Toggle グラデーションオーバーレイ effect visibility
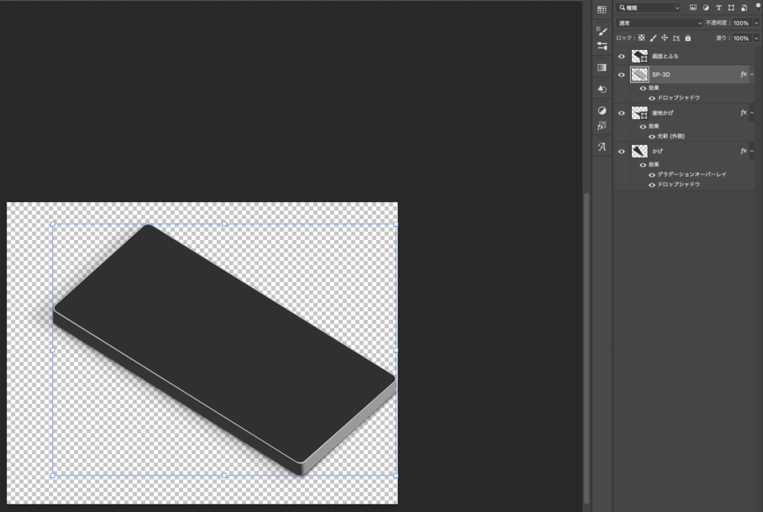Image resolution: width=763 pixels, height=512 pixels. (651, 174)
